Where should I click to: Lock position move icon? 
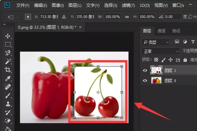pos(170,60)
